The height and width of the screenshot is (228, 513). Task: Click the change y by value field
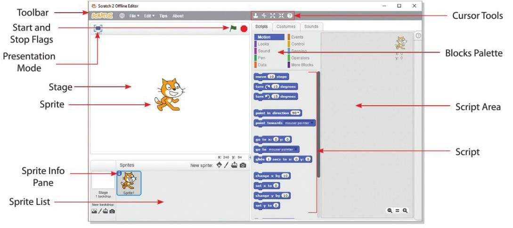click(285, 196)
